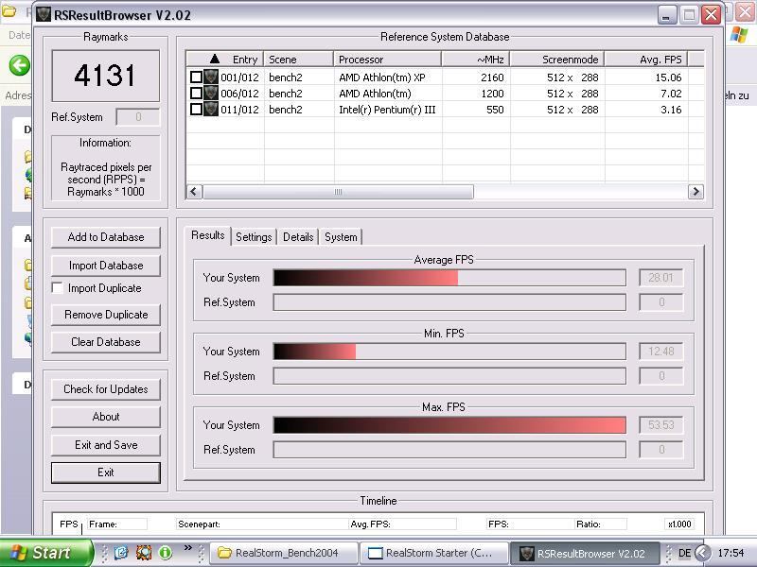Select AMD Athlon(tm) XP processor cell
This screenshot has width=757, height=567.
point(382,77)
